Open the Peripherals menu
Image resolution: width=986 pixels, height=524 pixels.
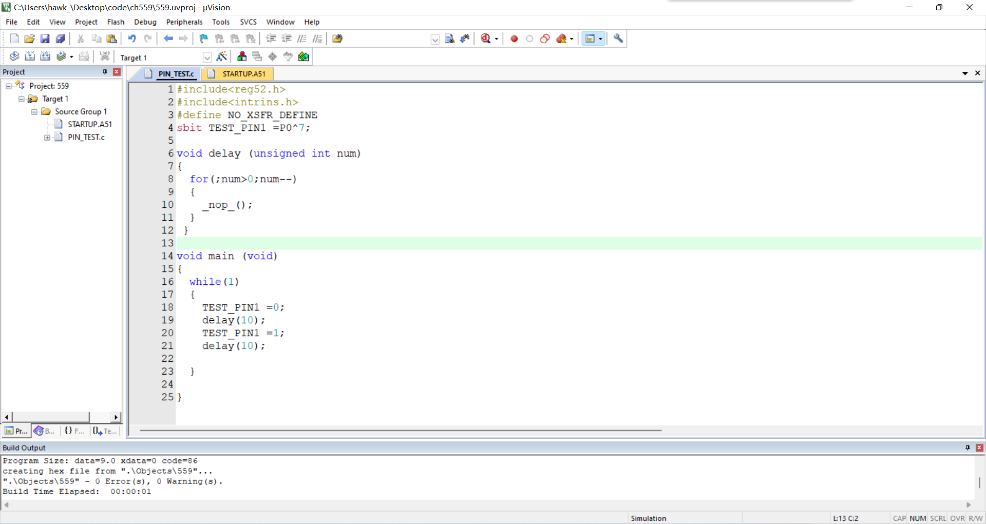tap(184, 22)
